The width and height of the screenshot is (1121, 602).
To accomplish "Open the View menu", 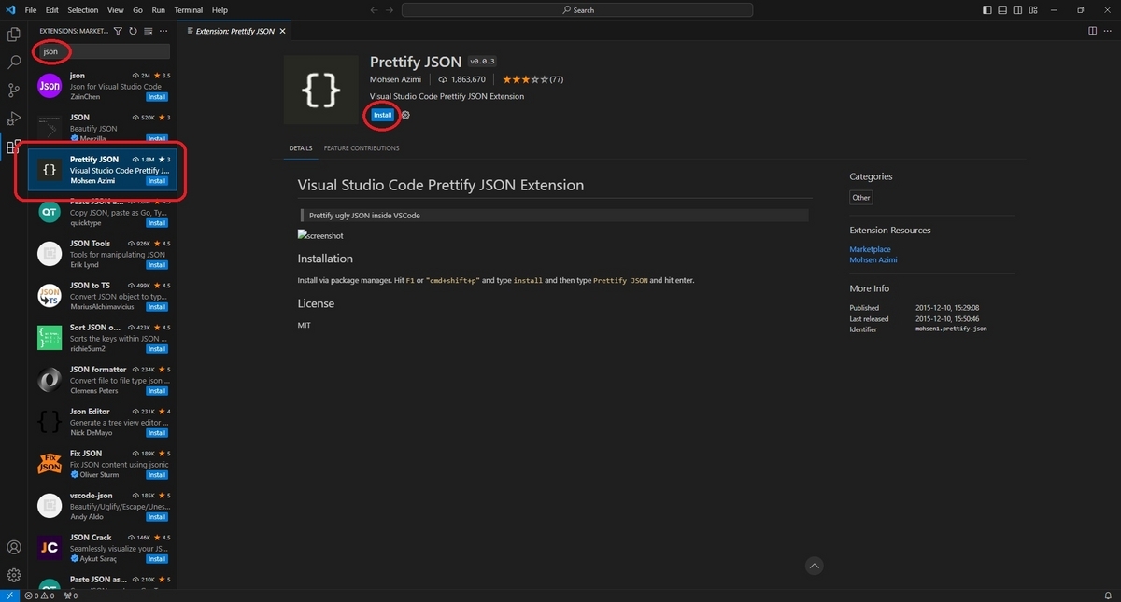I will pos(116,10).
